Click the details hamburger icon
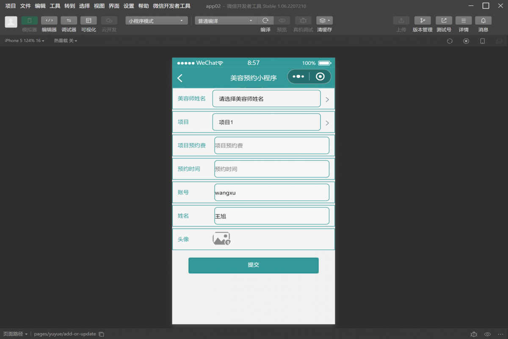Viewport: 508px width, 339px height. (x=464, y=20)
